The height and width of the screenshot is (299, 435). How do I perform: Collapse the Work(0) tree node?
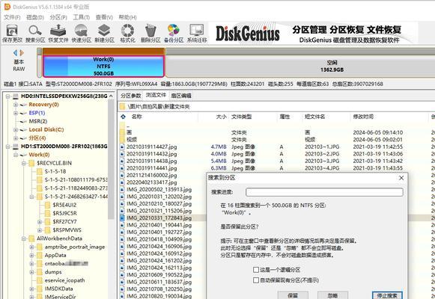[16, 155]
